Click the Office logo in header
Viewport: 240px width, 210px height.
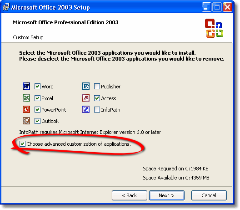(x=214, y=28)
